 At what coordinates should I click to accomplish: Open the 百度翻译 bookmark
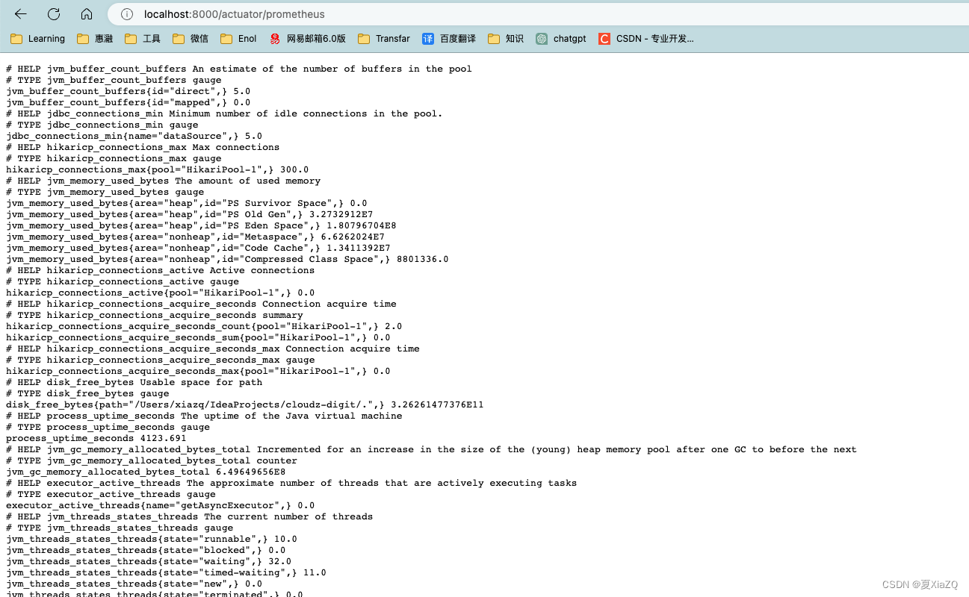point(450,39)
